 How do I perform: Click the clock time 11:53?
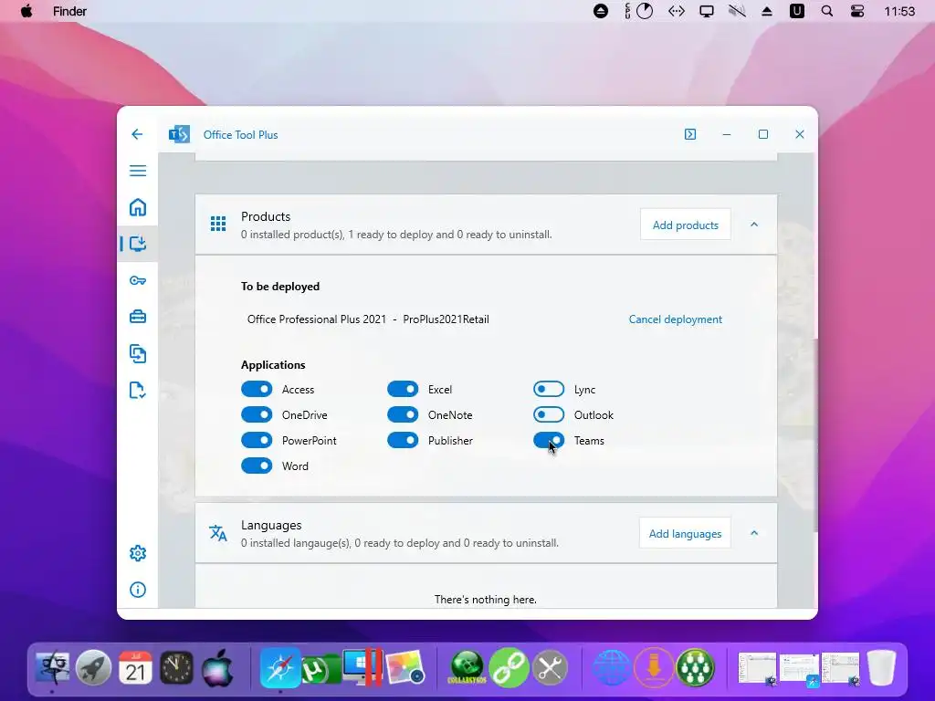coord(899,11)
